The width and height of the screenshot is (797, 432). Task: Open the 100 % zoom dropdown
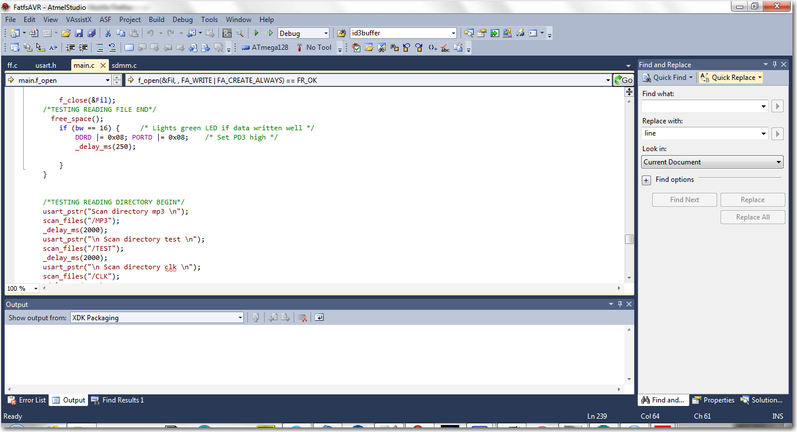[x=35, y=288]
